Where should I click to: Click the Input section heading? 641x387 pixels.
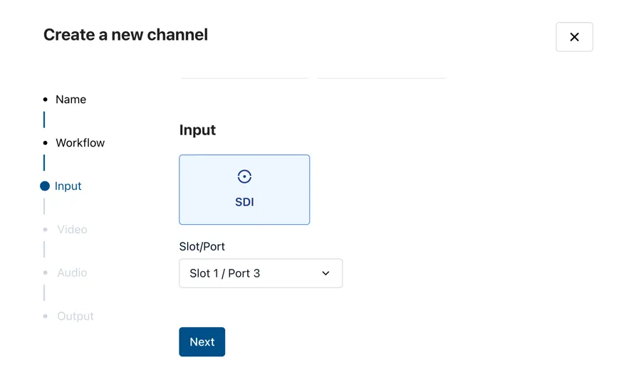tap(197, 129)
